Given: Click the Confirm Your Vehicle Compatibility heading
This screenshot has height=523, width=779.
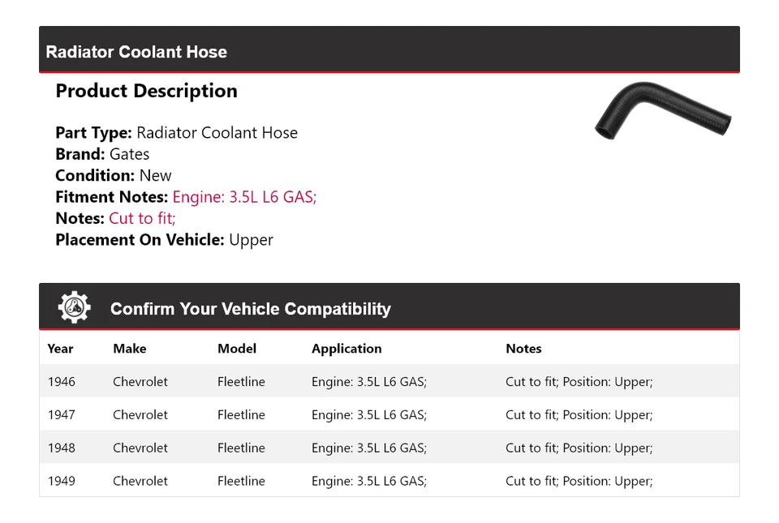Looking at the screenshot, I should tap(250, 309).
